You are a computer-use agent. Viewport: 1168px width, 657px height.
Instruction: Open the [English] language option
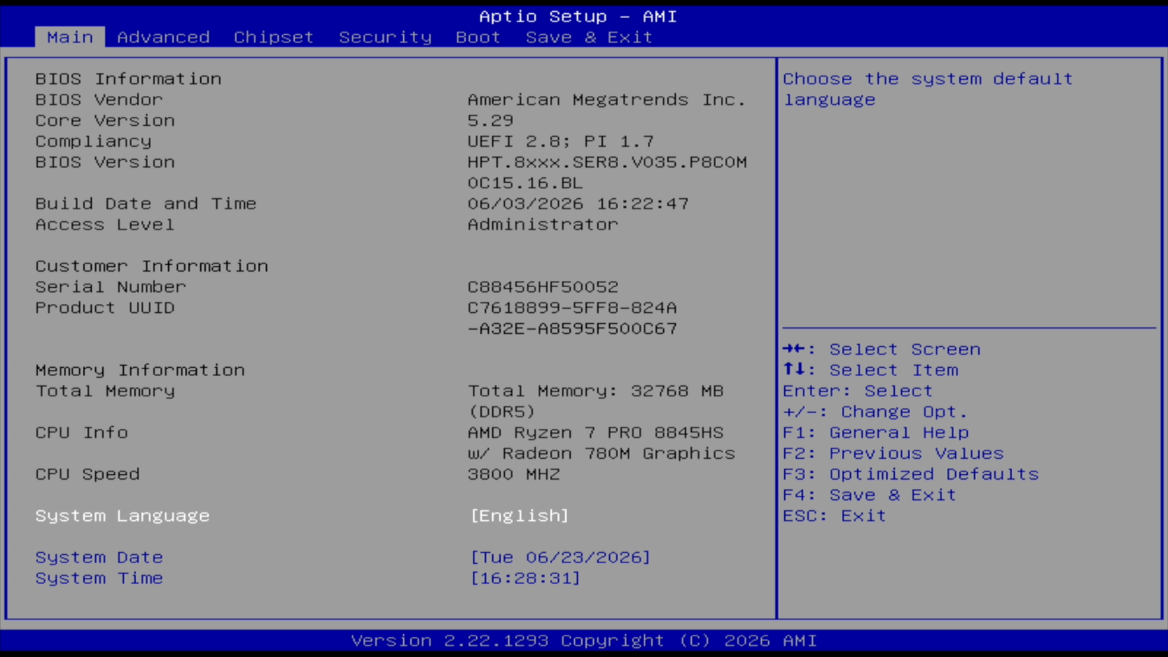point(519,516)
